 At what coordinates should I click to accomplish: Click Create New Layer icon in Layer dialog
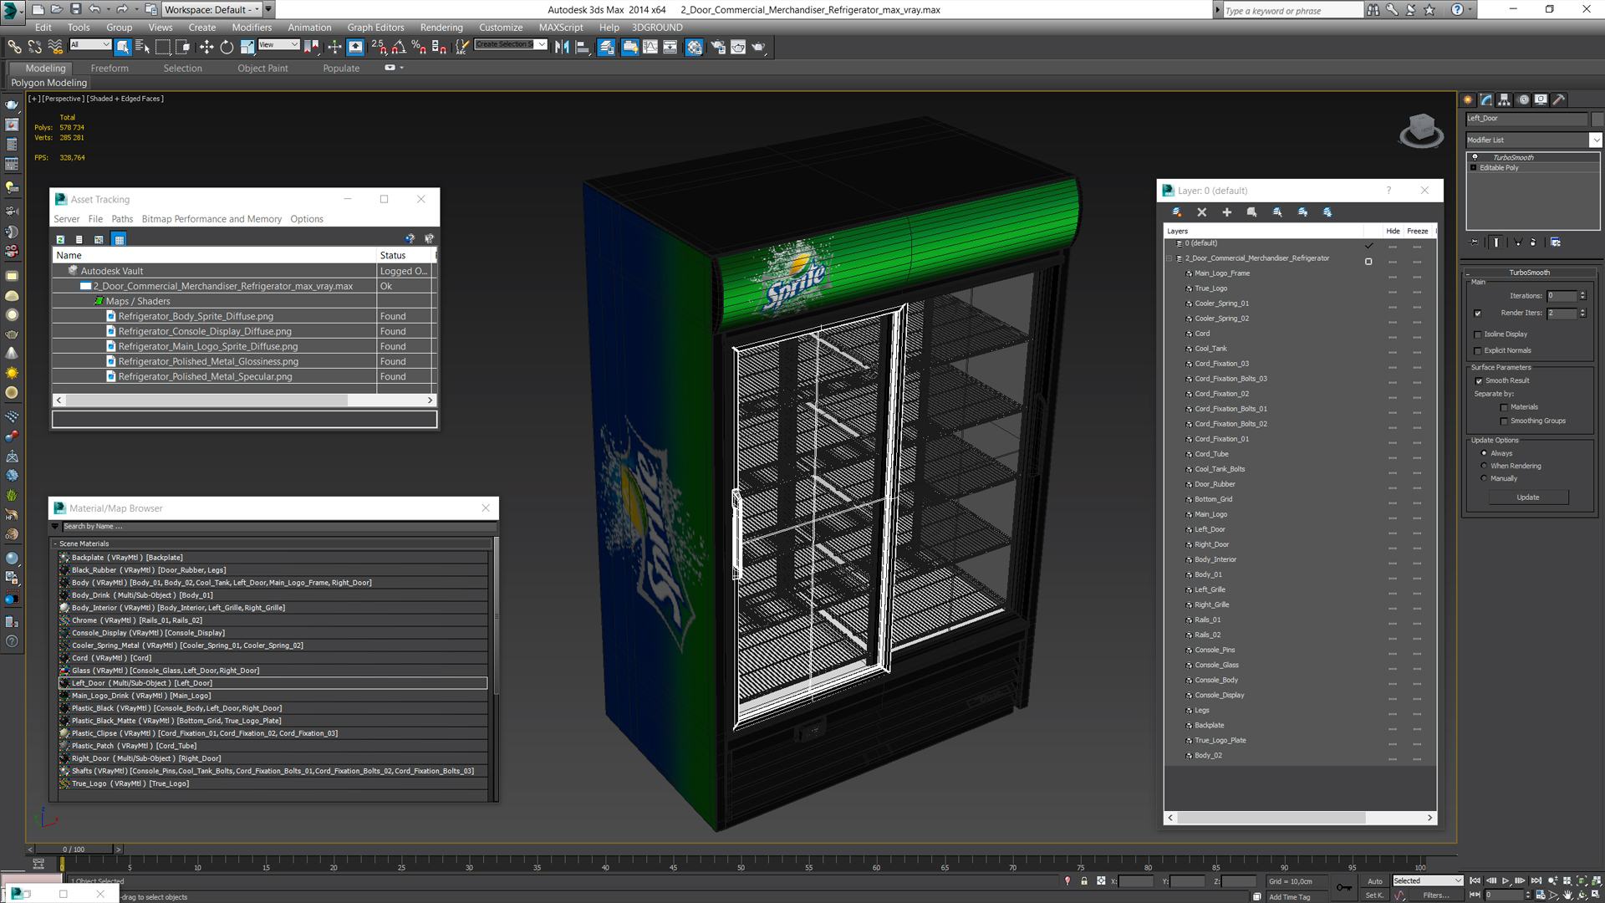tap(1177, 212)
